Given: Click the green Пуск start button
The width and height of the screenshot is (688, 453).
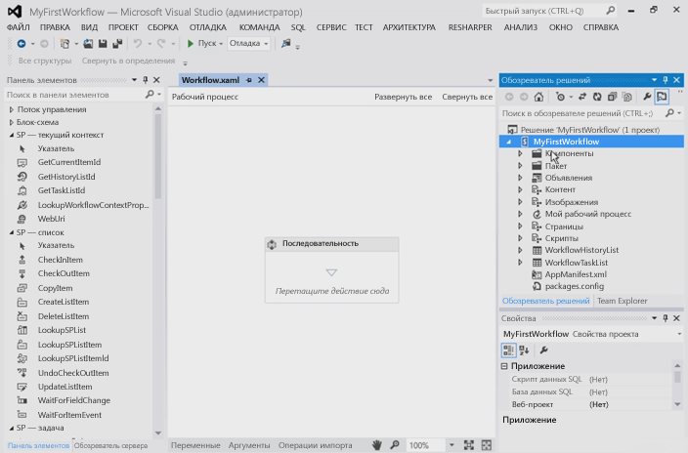Looking at the screenshot, I should point(203,43).
